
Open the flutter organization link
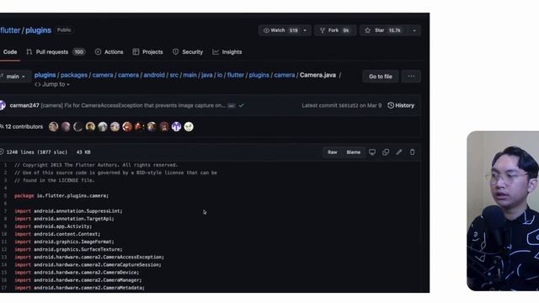pyautogui.click(x=10, y=30)
